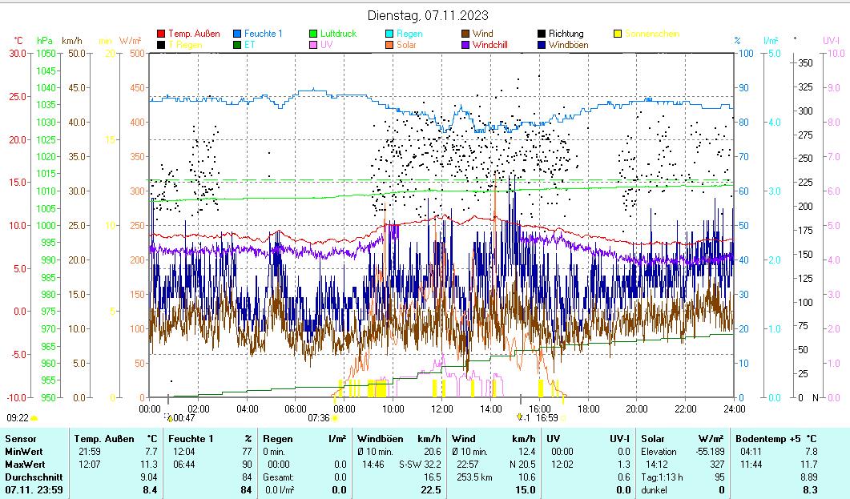Click the 'km/h' axis unit label above the chart
850x499 pixels.
(x=72, y=41)
